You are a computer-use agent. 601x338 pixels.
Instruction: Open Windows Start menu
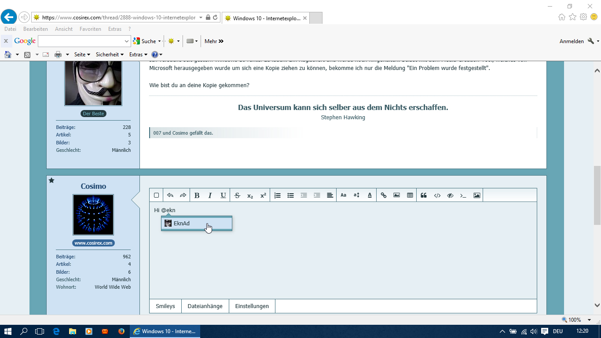tap(8, 331)
